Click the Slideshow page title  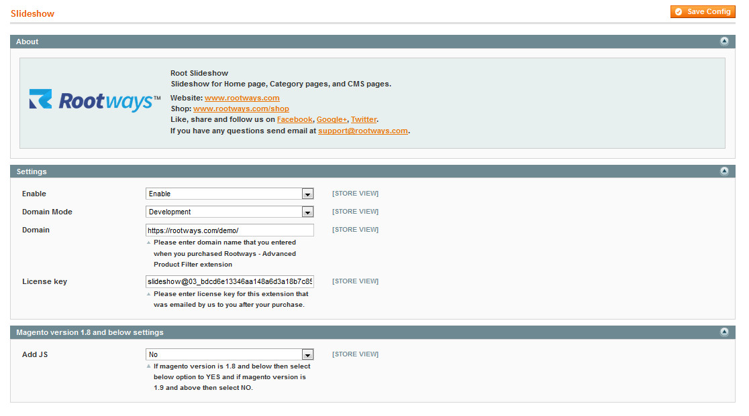click(x=32, y=13)
